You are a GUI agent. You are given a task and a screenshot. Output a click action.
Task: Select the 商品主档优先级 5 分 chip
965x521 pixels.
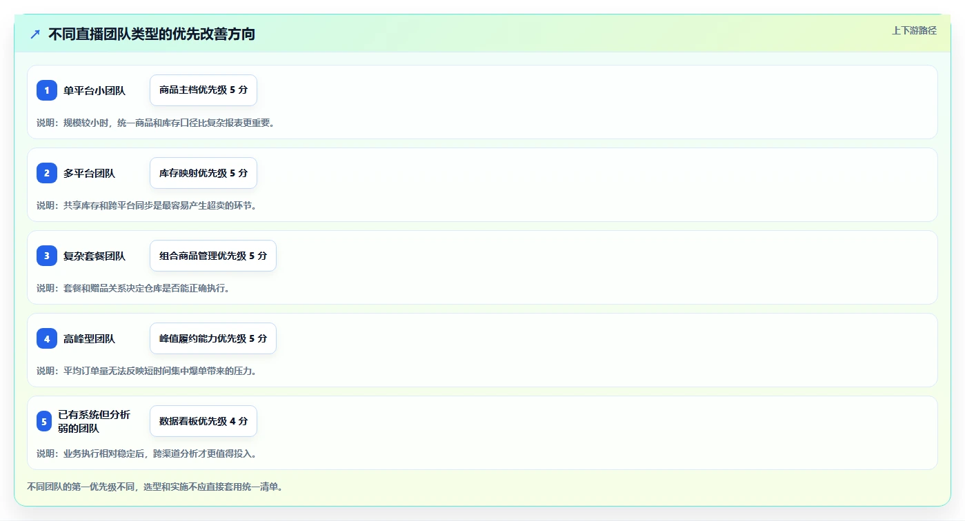tap(203, 90)
